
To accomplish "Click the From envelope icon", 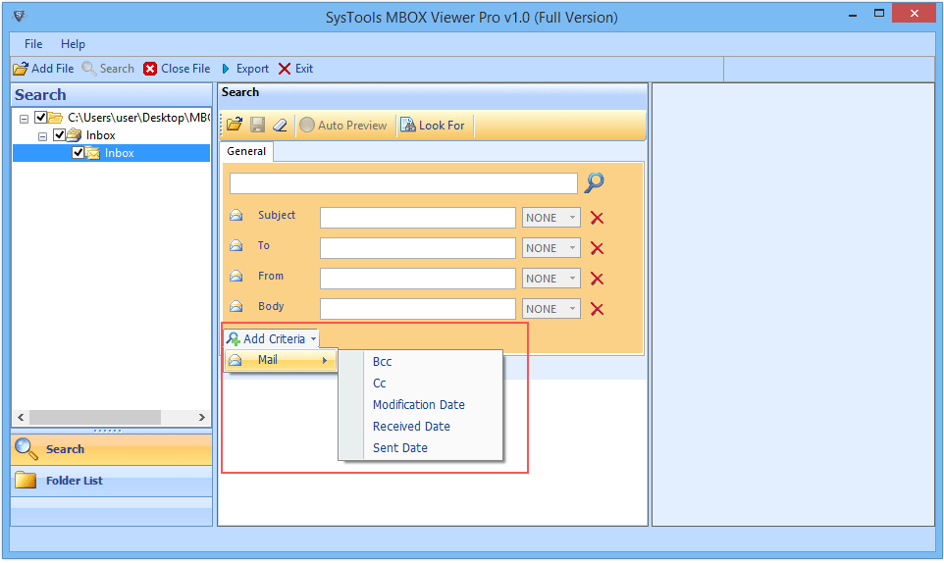I will click(236, 276).
